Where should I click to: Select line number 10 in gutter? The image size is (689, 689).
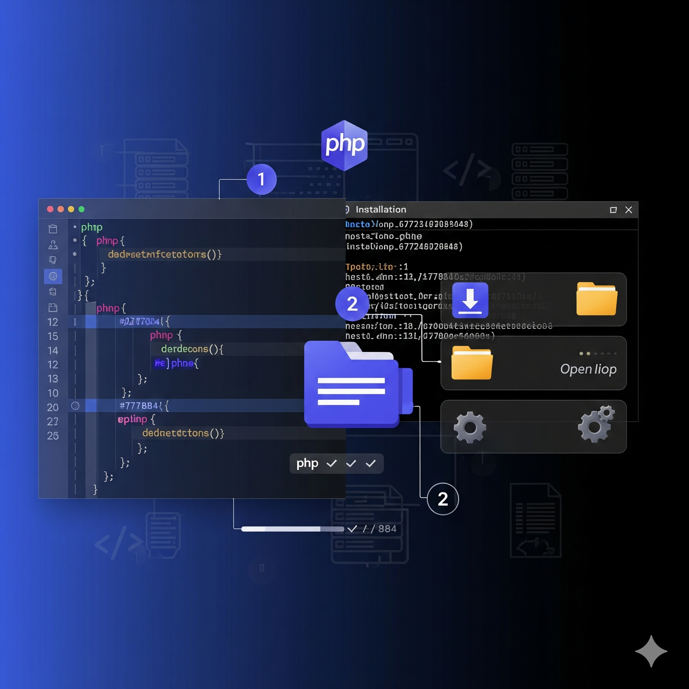click(53, 393)
